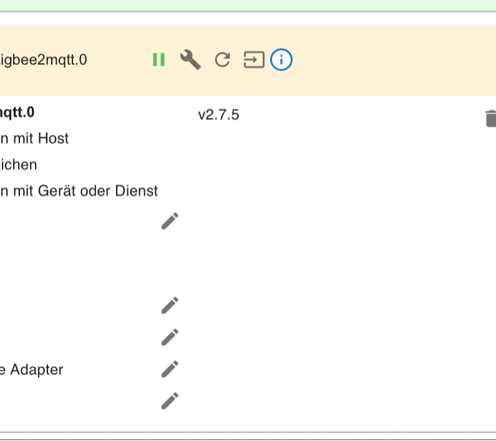The width and height of the screenshot is (496, 441).
Task: Click the 'mit Host' connection status line
Action: [x=34, y=138]
